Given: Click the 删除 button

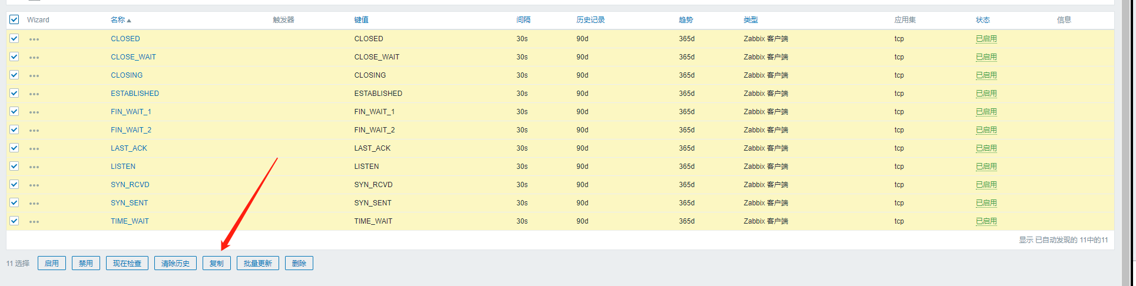Looking at the screenshot, I should [x=299, y=263].
